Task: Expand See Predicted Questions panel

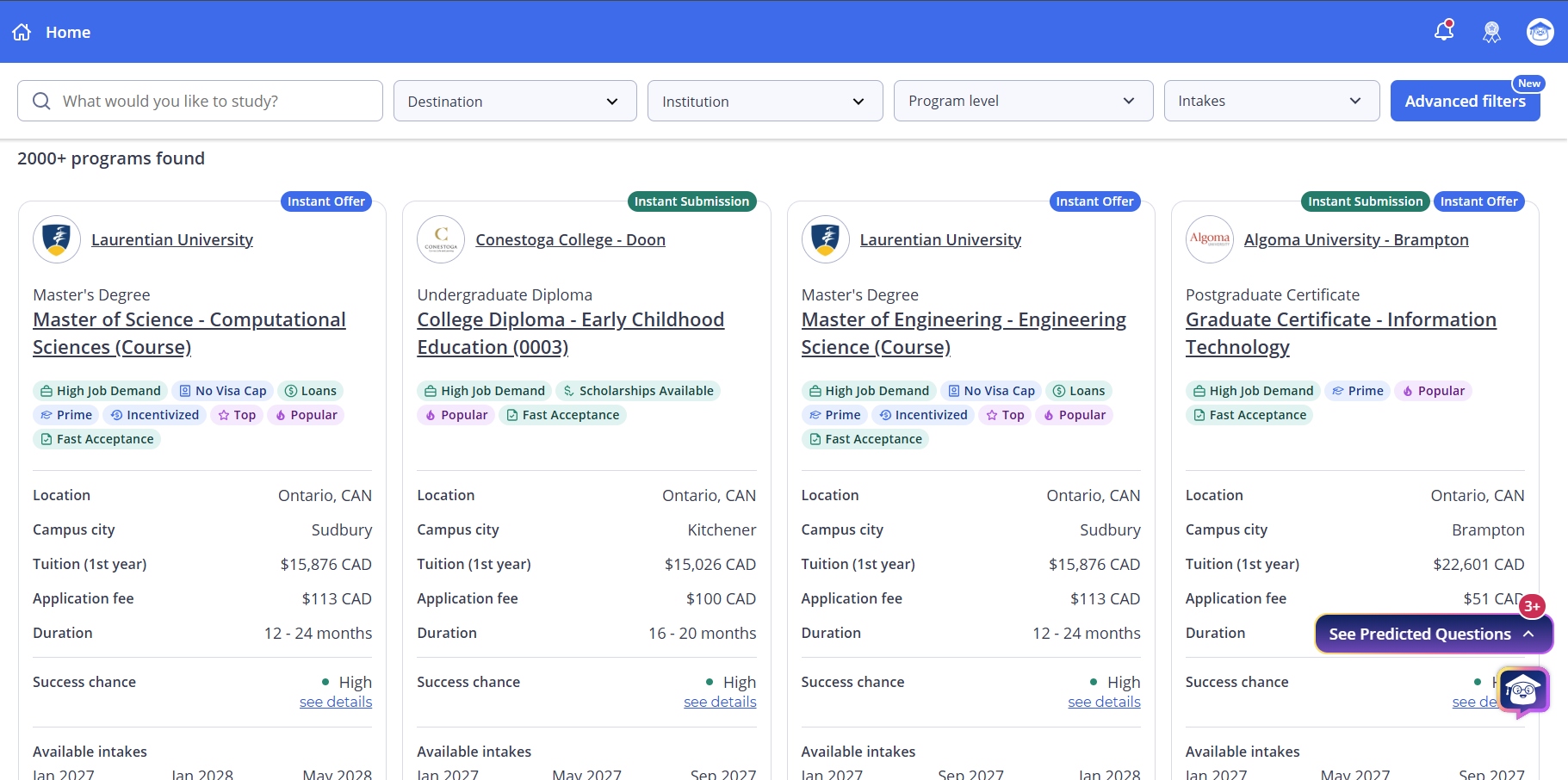Action: click(x=1434, y=634)
